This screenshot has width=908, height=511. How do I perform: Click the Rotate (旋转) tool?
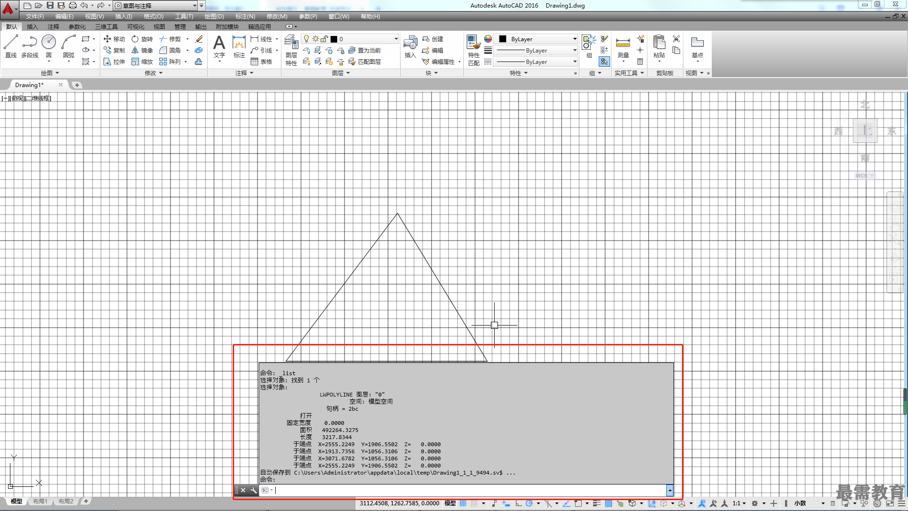(142, 39)
